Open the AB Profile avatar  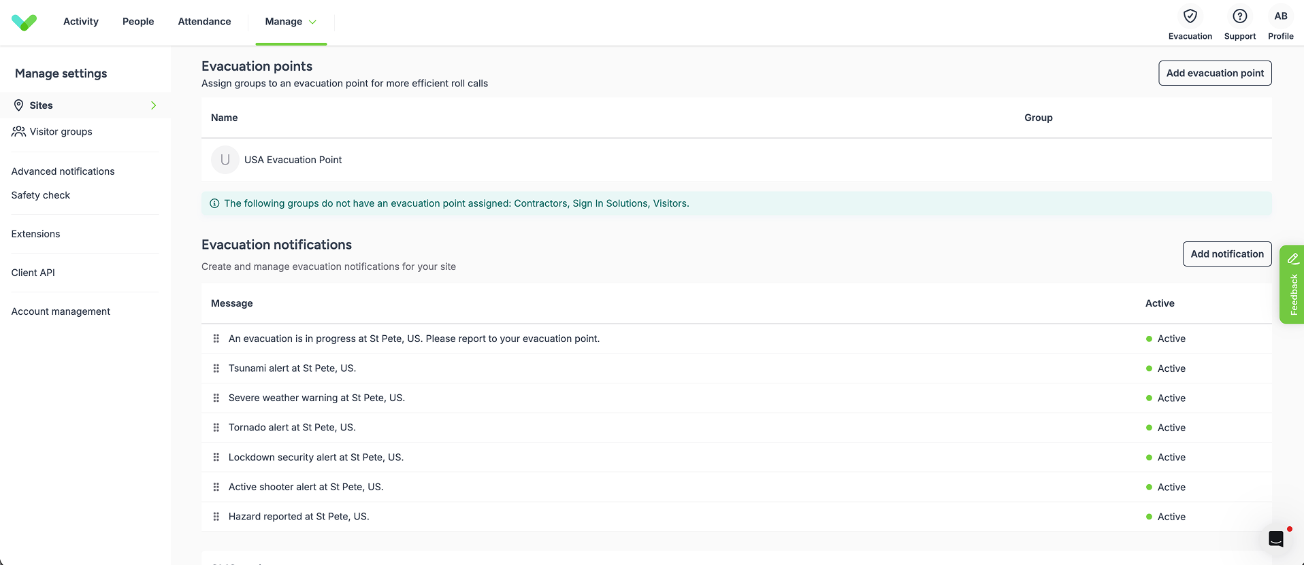point(1280,16)
